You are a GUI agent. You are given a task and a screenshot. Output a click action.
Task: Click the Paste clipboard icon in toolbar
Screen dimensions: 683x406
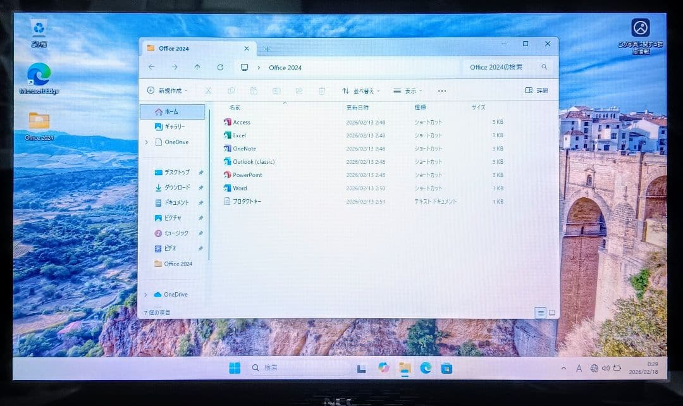tap(254, 90)
